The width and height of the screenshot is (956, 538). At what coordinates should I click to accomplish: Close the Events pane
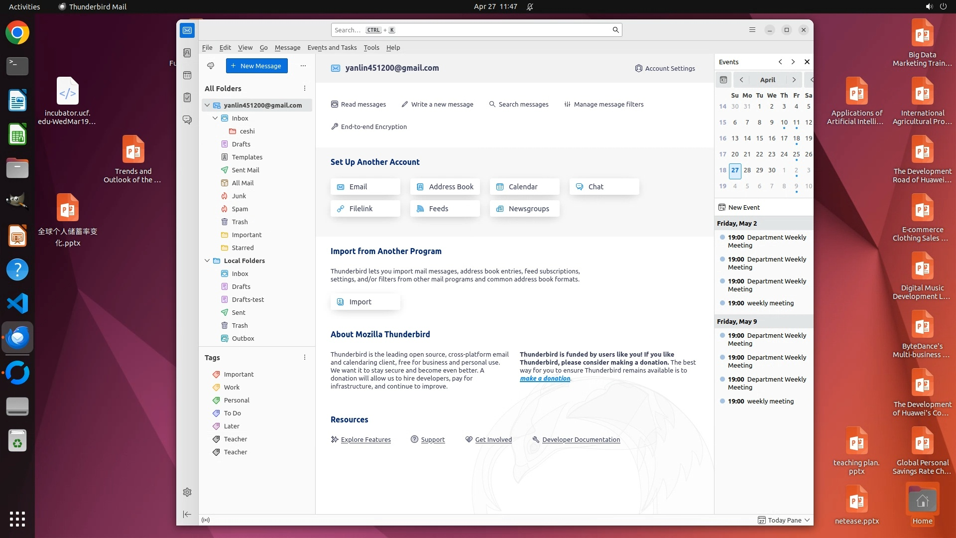(807, 62)
